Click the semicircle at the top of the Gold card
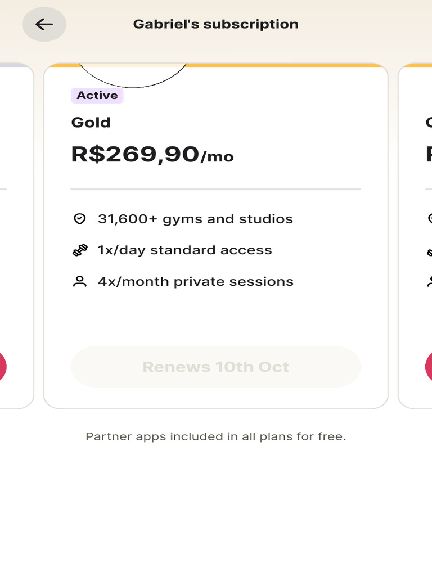The width and height of the screenshot is (432, 576). pos(133,75)
